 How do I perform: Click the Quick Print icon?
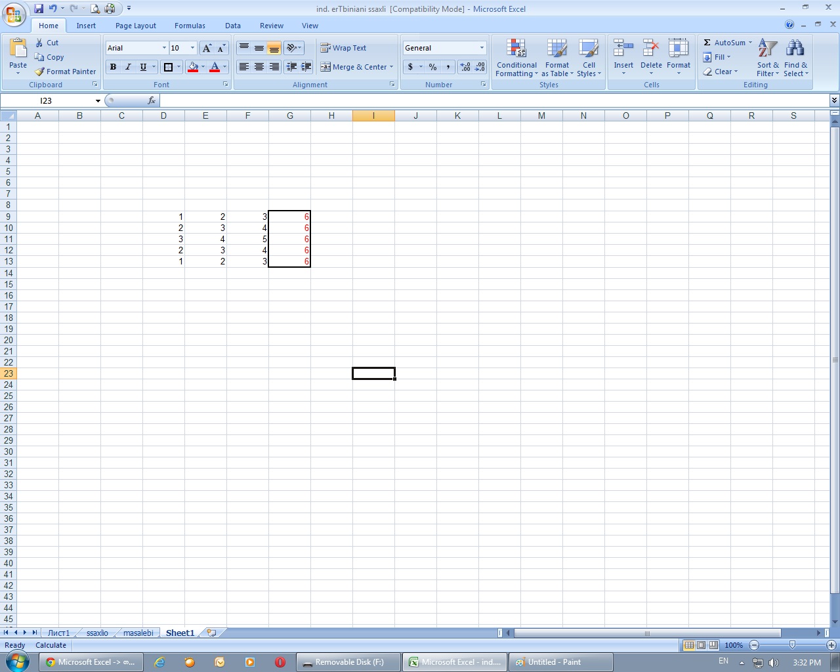tap(110, 9)
